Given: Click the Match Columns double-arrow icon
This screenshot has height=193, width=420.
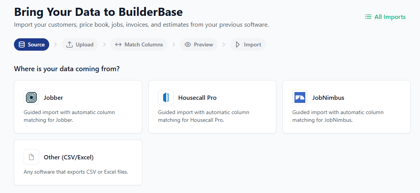Looking at the screenshot, I should pos(118,44).
